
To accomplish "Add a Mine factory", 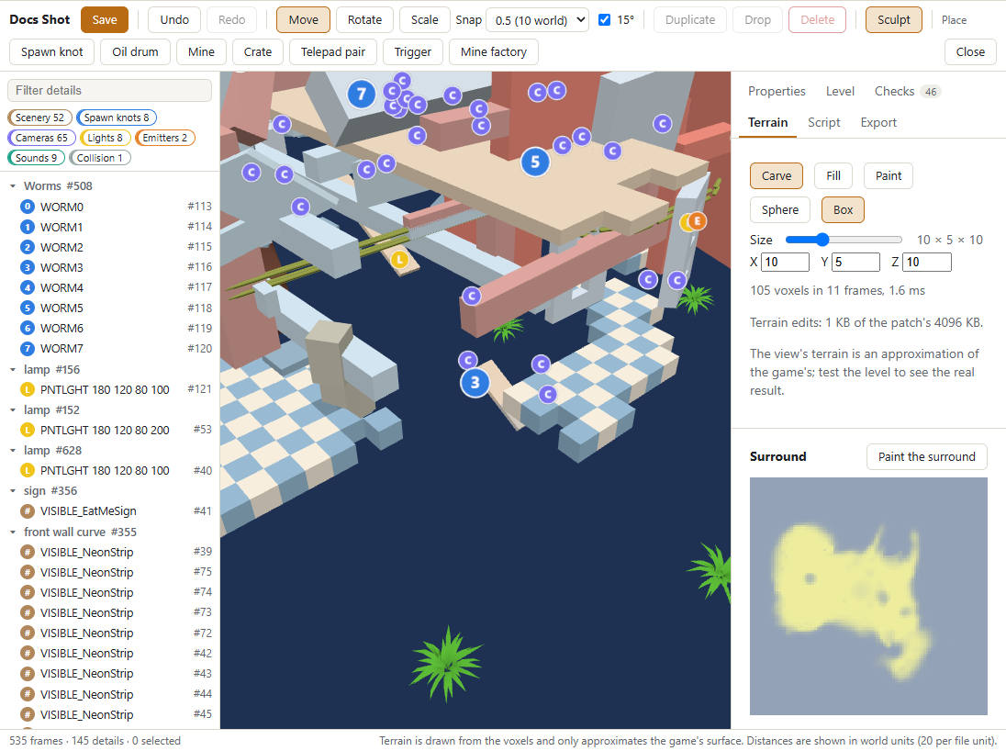I will tap(494, 52).
